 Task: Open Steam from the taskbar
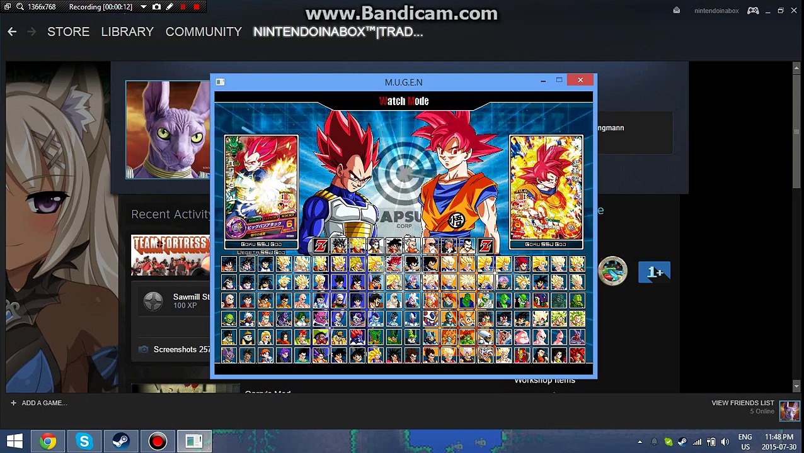pos(120,442)
